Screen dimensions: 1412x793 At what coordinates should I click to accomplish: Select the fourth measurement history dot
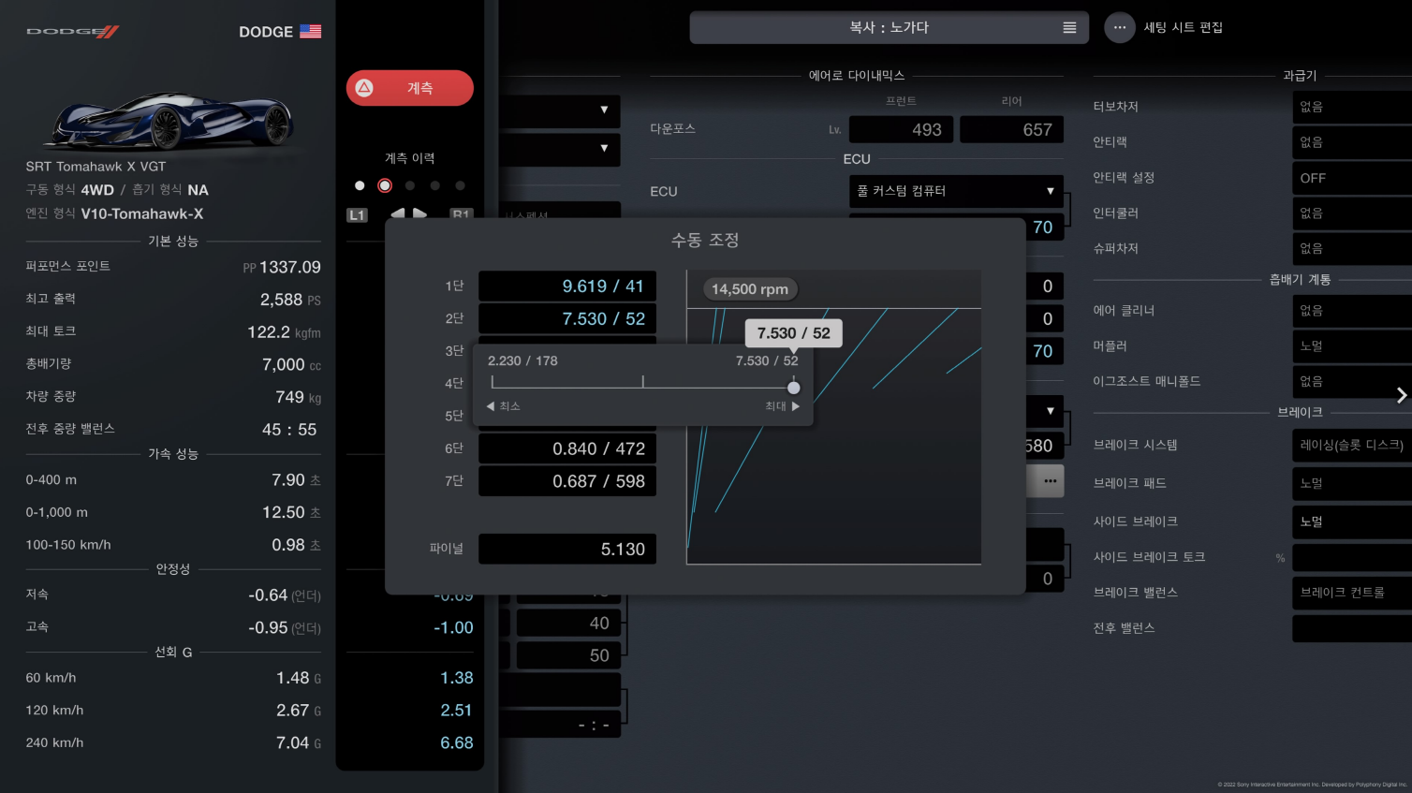434,185
